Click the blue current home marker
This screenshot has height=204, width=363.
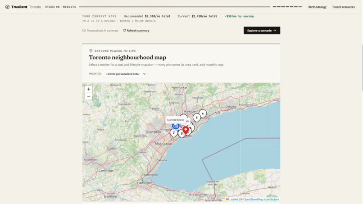pyautogui.click(x=176, y=126)
